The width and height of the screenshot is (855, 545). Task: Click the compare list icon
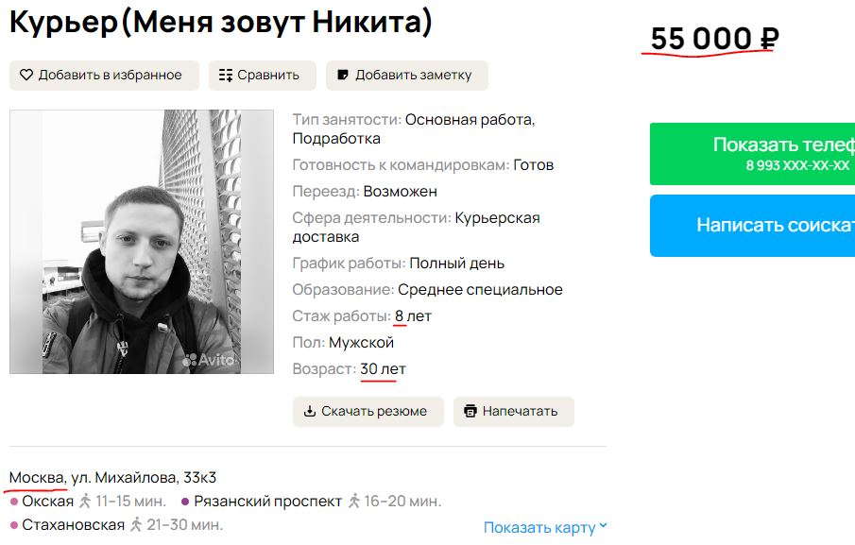(x=225, y=76)
